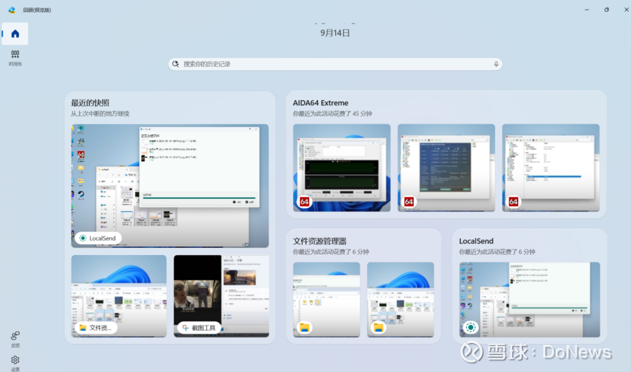The width and height of the screenshot is (631, 372).
Task: Click the 回顾 app icon in title bar
Action: 11,9
